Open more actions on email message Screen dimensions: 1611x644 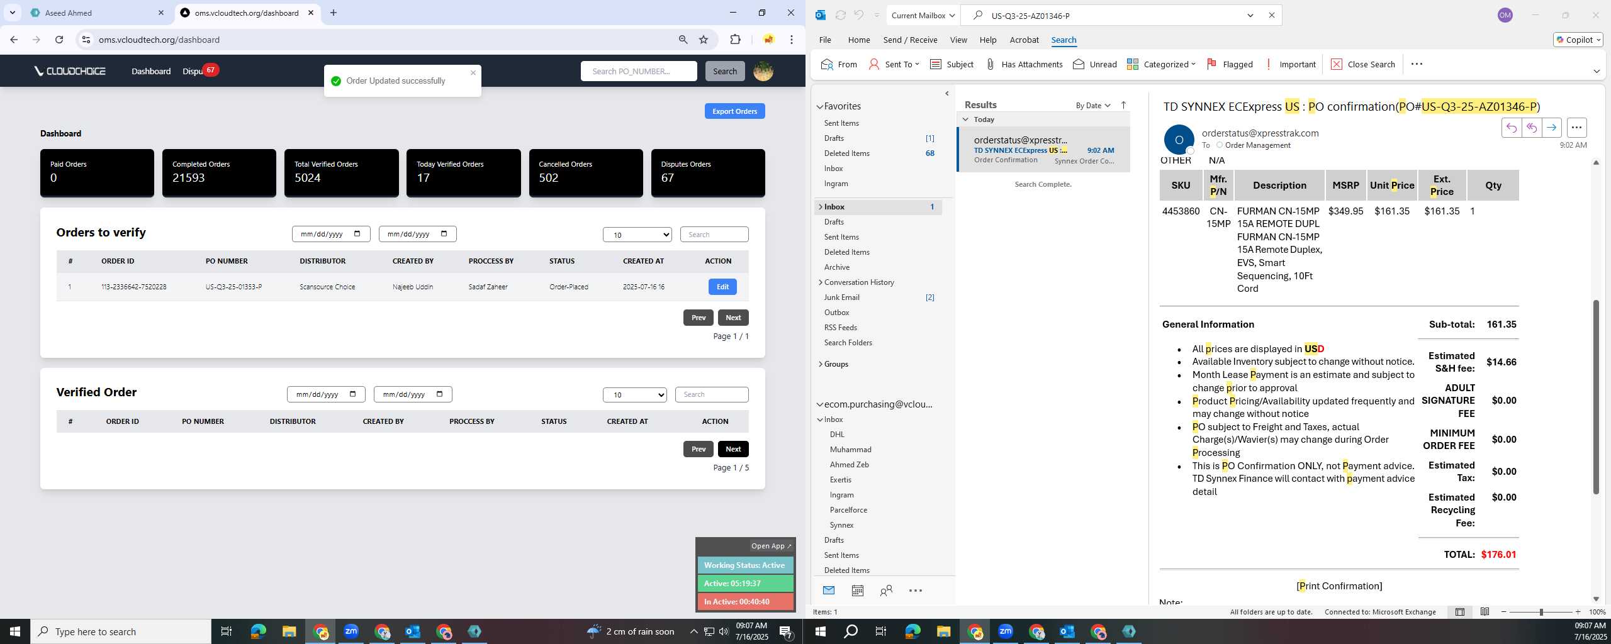pyautogui.click(x=1576, y=128)
